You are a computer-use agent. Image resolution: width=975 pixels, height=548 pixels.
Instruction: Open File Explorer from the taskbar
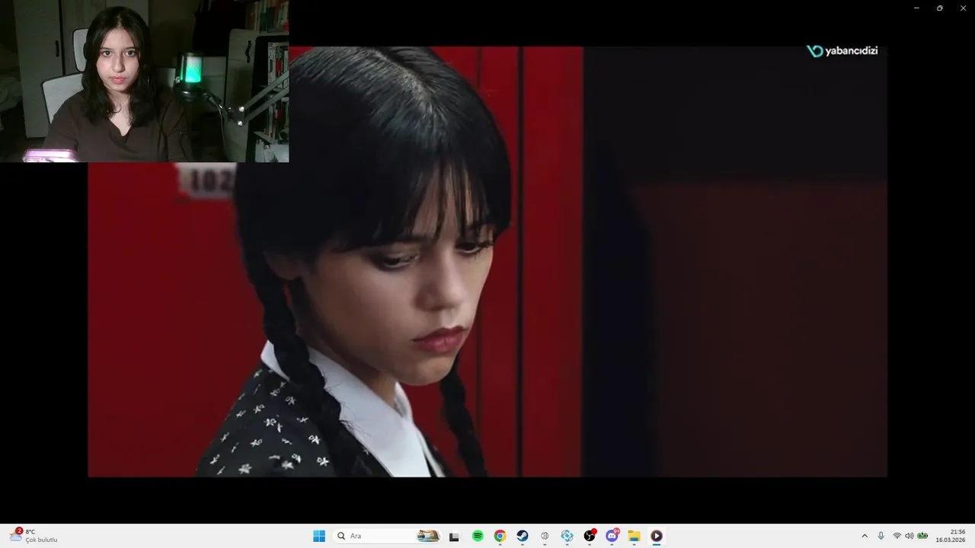point(634,536)
